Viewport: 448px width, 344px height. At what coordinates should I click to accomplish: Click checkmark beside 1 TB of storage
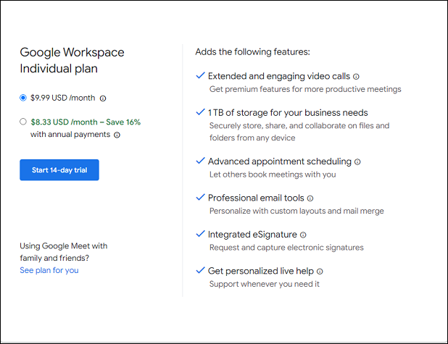(200, 112)
